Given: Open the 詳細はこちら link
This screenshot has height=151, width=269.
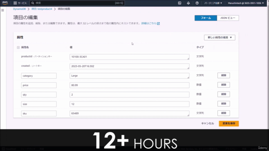Looking at the screenshot, I should [149, 23].
